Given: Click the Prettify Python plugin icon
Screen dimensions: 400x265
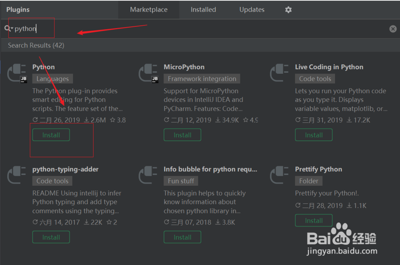Looking at the screenshot, I should [279, 175].
